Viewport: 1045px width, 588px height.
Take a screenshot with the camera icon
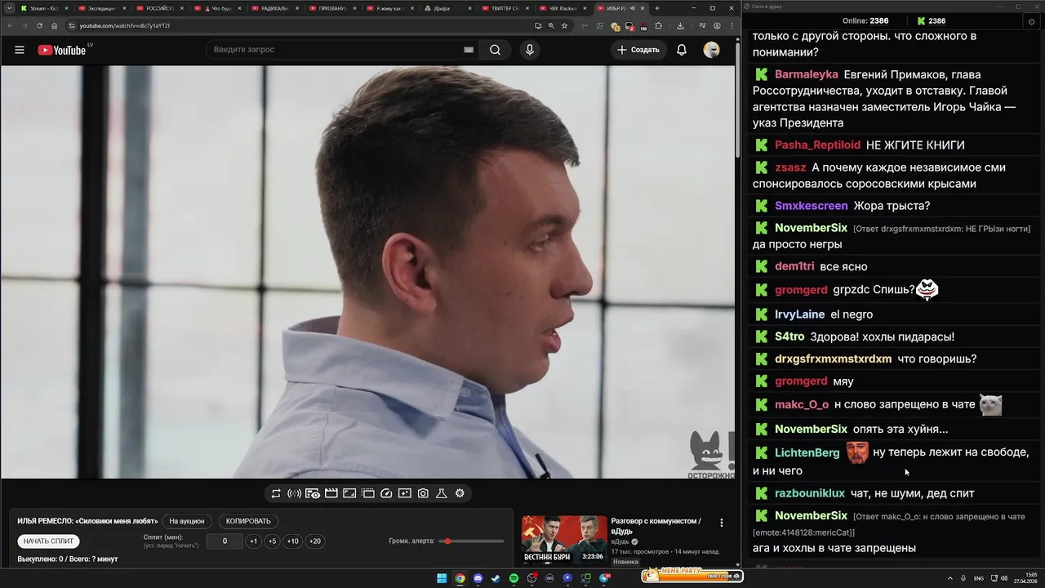point(423,493)
